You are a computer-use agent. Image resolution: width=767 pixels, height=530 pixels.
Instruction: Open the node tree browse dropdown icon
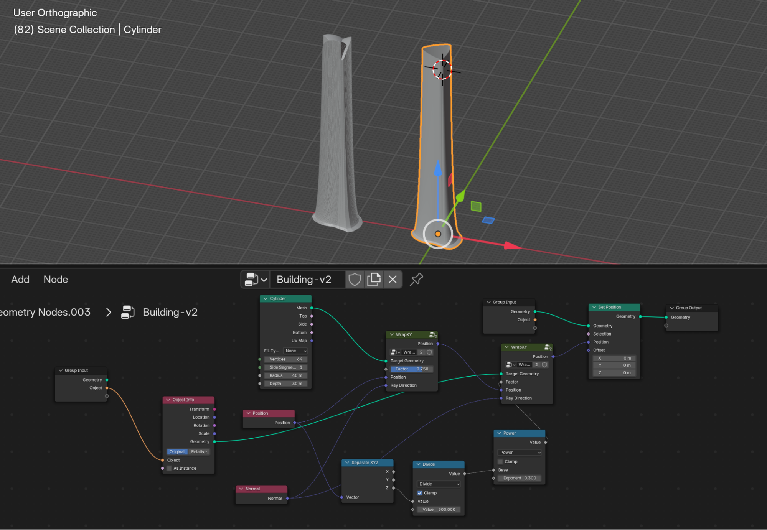[x=256, y=280]
